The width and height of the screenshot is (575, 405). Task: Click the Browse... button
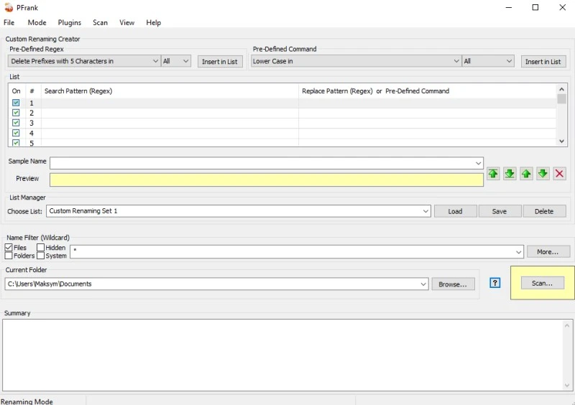(453, 284)
